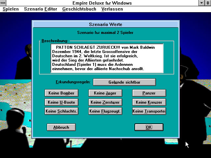Open the Spielen menu
The width and height of the screenshot is (211, 158).
pyautogui.click(x=11, y=9)
